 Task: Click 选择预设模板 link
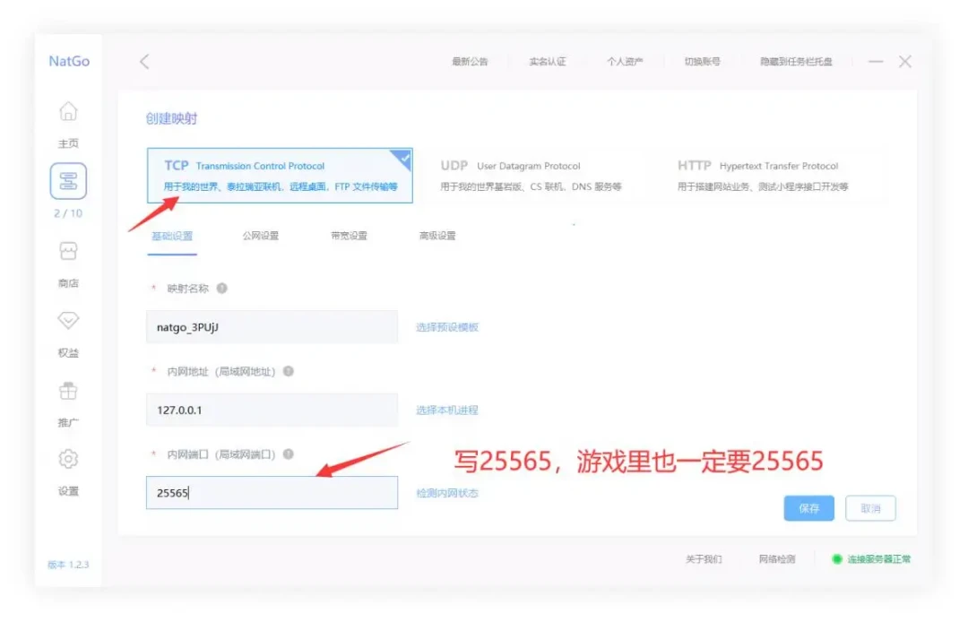tap(447, 327)
